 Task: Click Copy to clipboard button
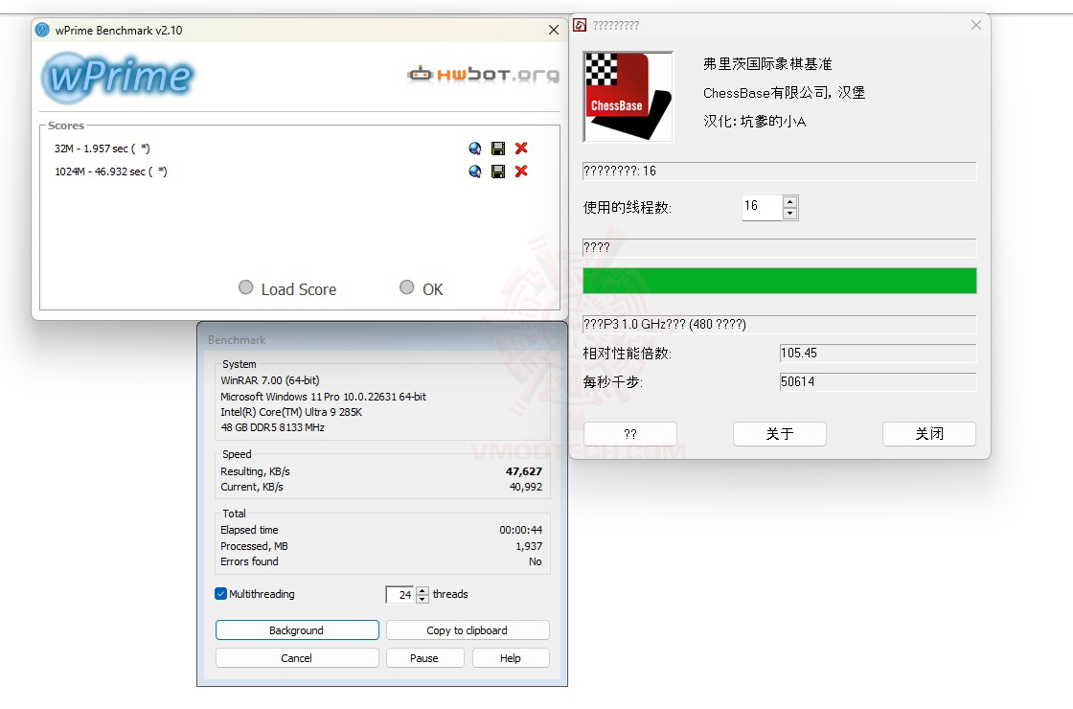(x=468, y=630)
